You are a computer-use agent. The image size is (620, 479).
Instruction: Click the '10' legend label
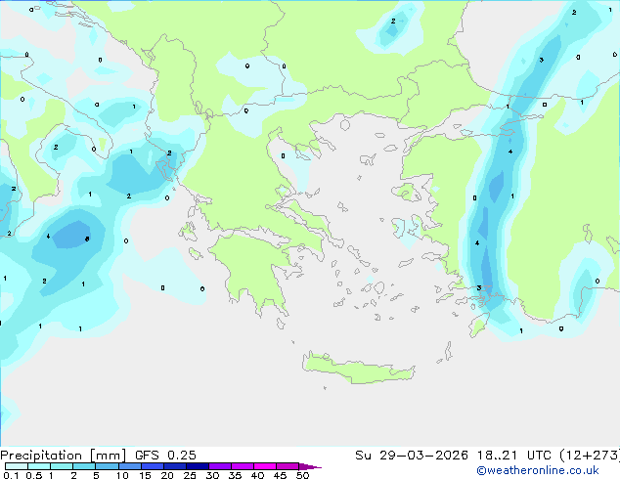tap(122, 475)
